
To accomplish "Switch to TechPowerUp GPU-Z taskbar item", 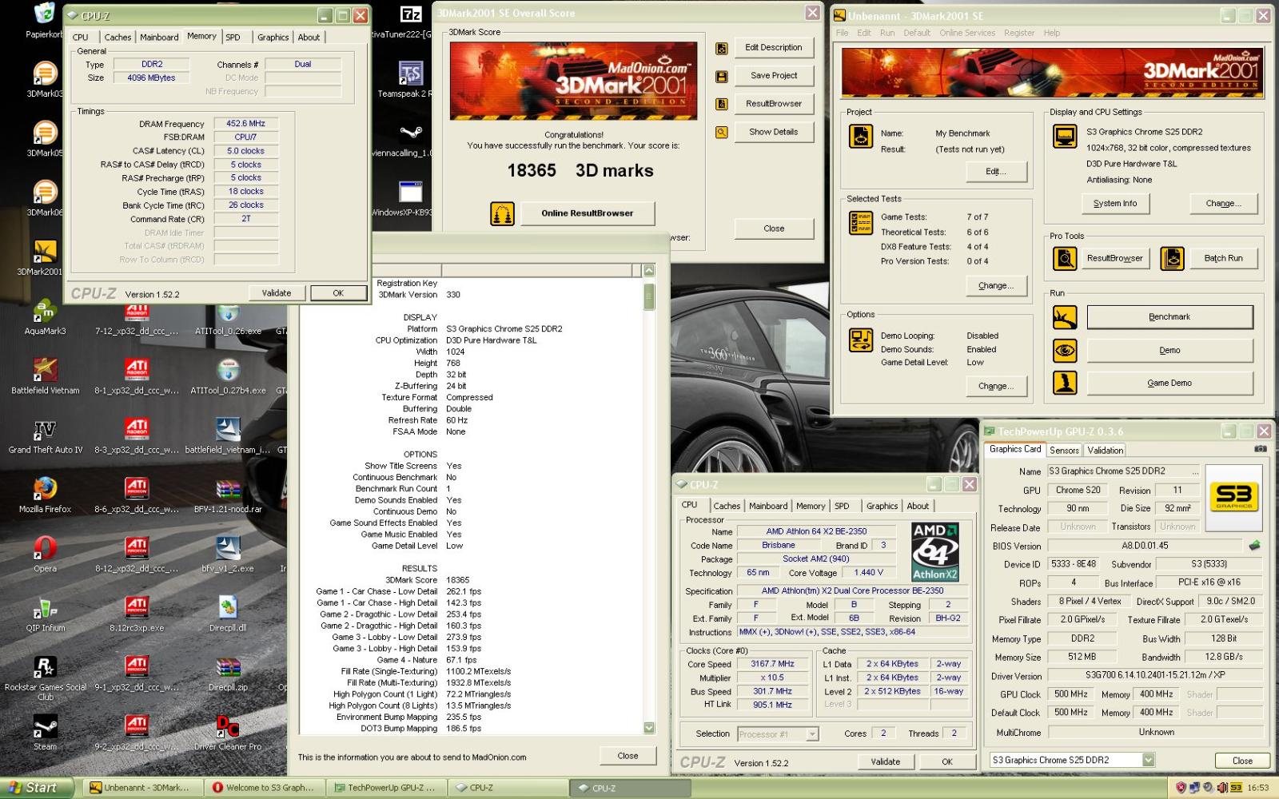I will (x=385, y=788).
